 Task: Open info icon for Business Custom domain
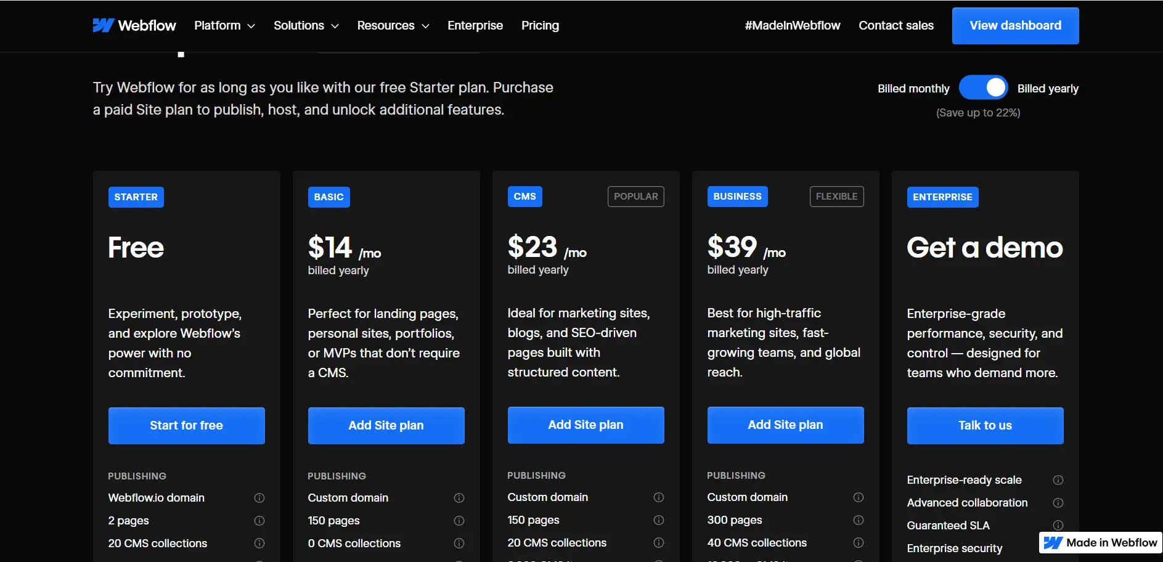pyautogui.click(x=859, y=497)
